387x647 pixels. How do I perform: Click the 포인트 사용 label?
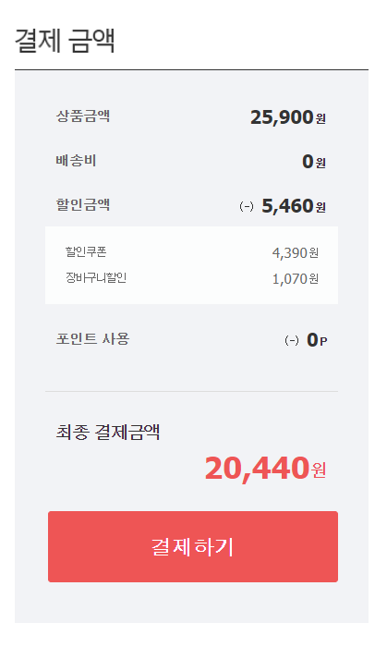click(92, 339)
